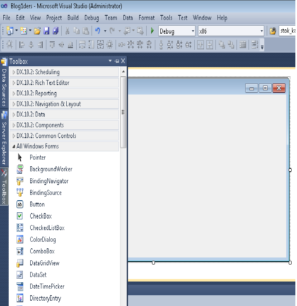Expand DX.10.2: Rich Text Editor group
Image resolution: width=297 pixels, height=306 pixels.
(x=64, y=83)
